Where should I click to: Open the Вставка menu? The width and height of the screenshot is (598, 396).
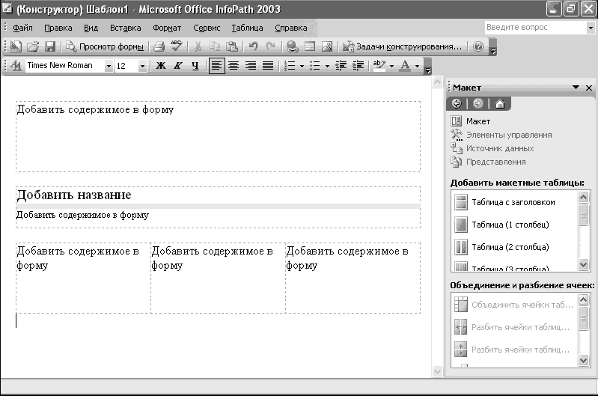tap(126, 28)
